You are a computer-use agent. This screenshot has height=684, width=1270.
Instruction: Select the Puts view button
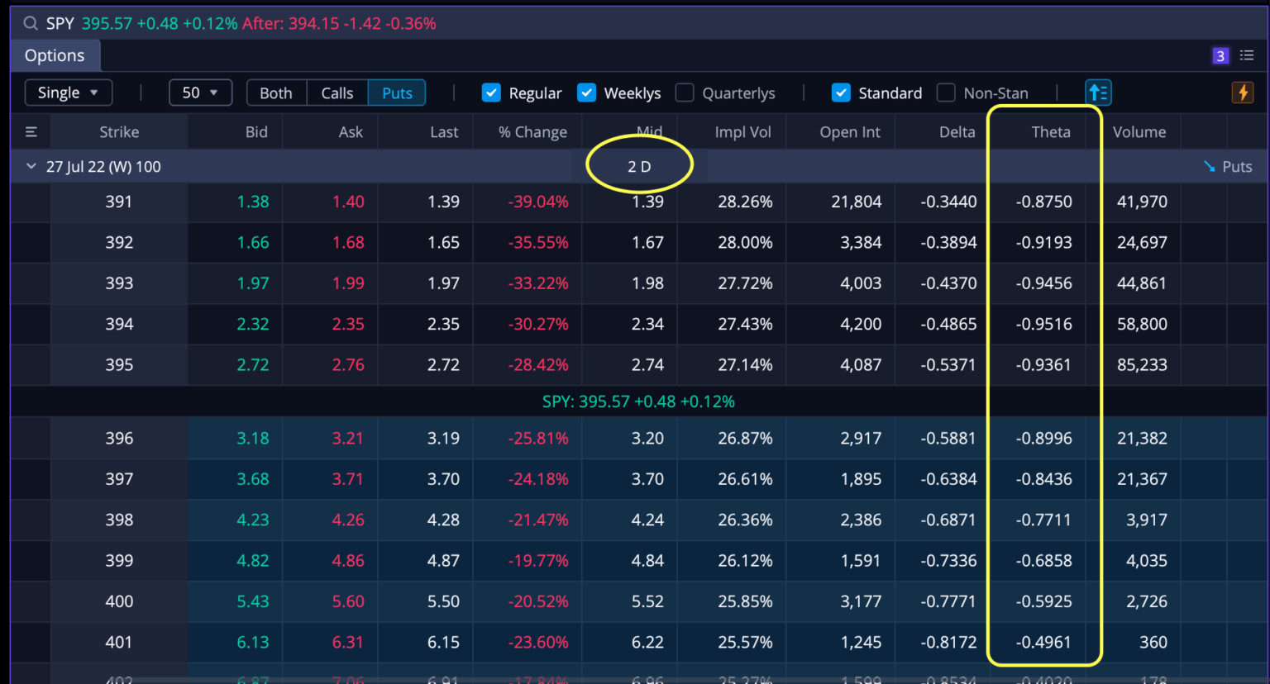(x=397, y=93)
